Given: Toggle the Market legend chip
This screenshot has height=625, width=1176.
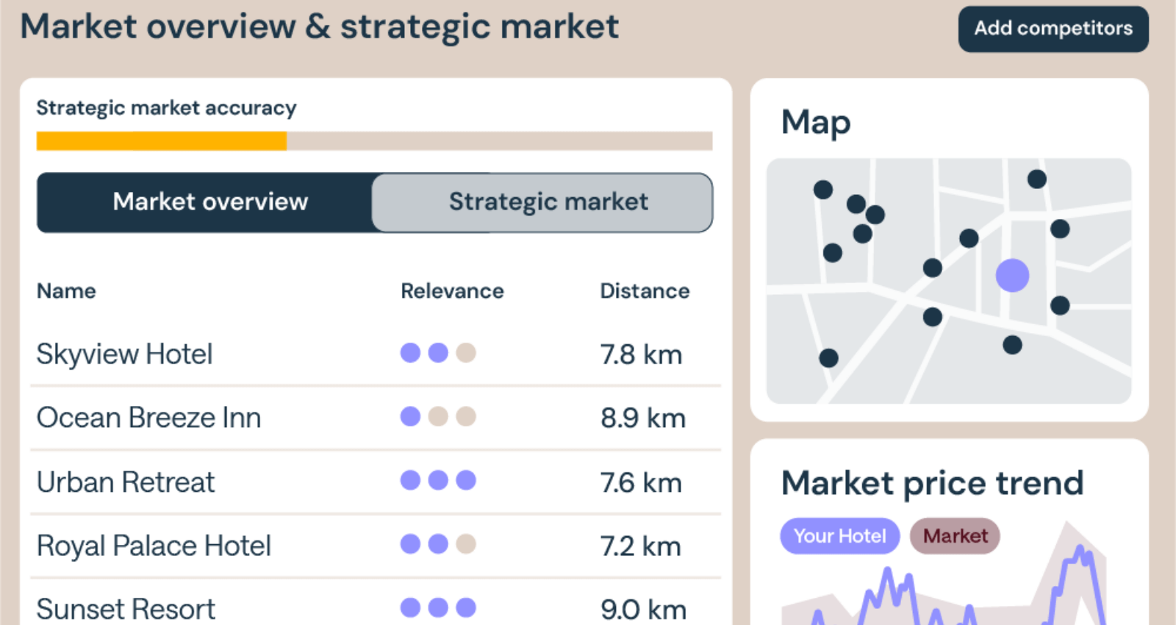Looking at the screenshot, I should pyautogui.click(x=955, y=536).
